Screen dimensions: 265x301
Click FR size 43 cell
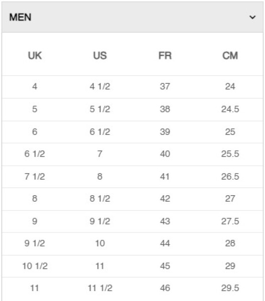165,221
